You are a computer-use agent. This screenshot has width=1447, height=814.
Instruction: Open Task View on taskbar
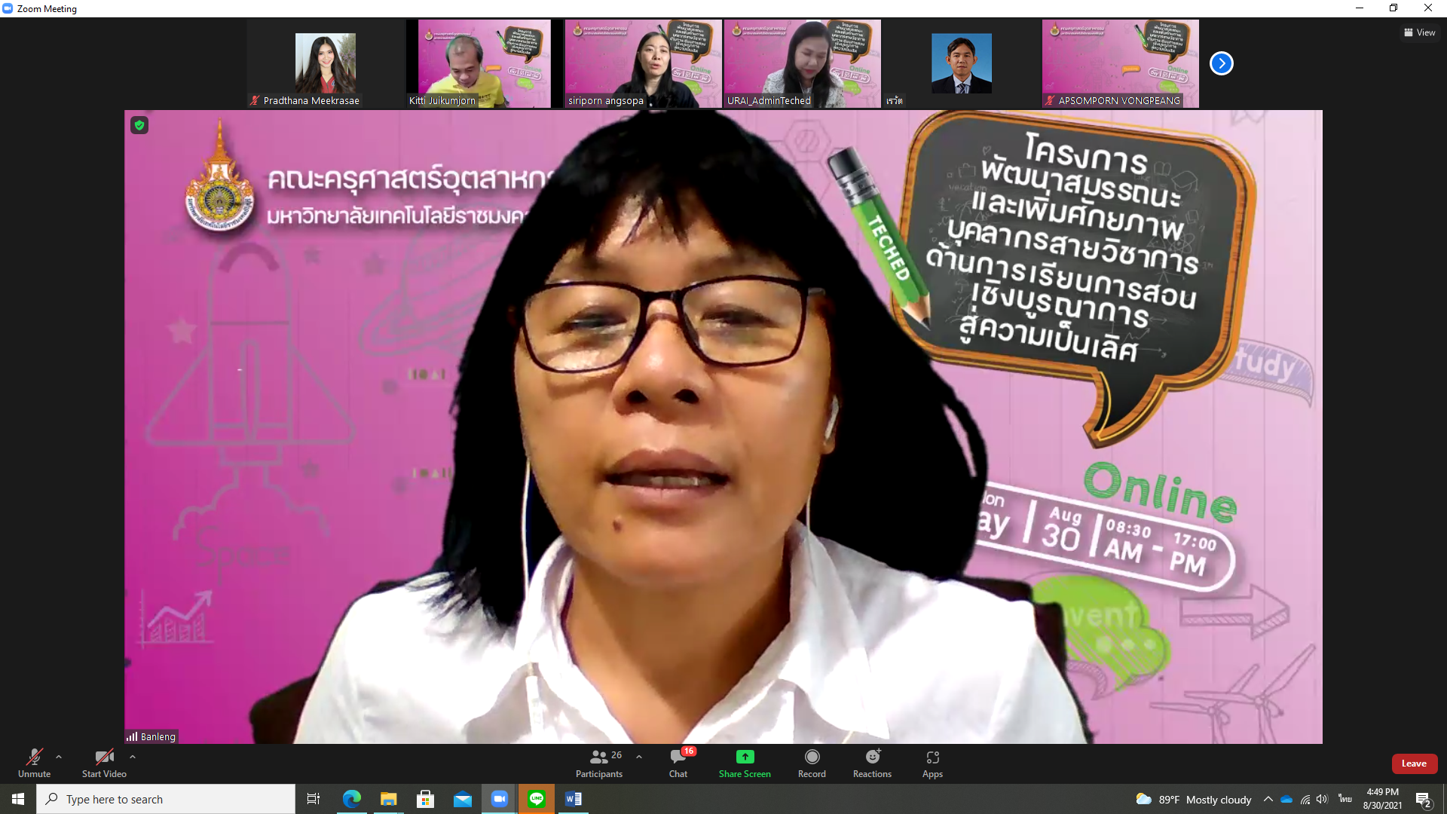[x=314, y=799]
